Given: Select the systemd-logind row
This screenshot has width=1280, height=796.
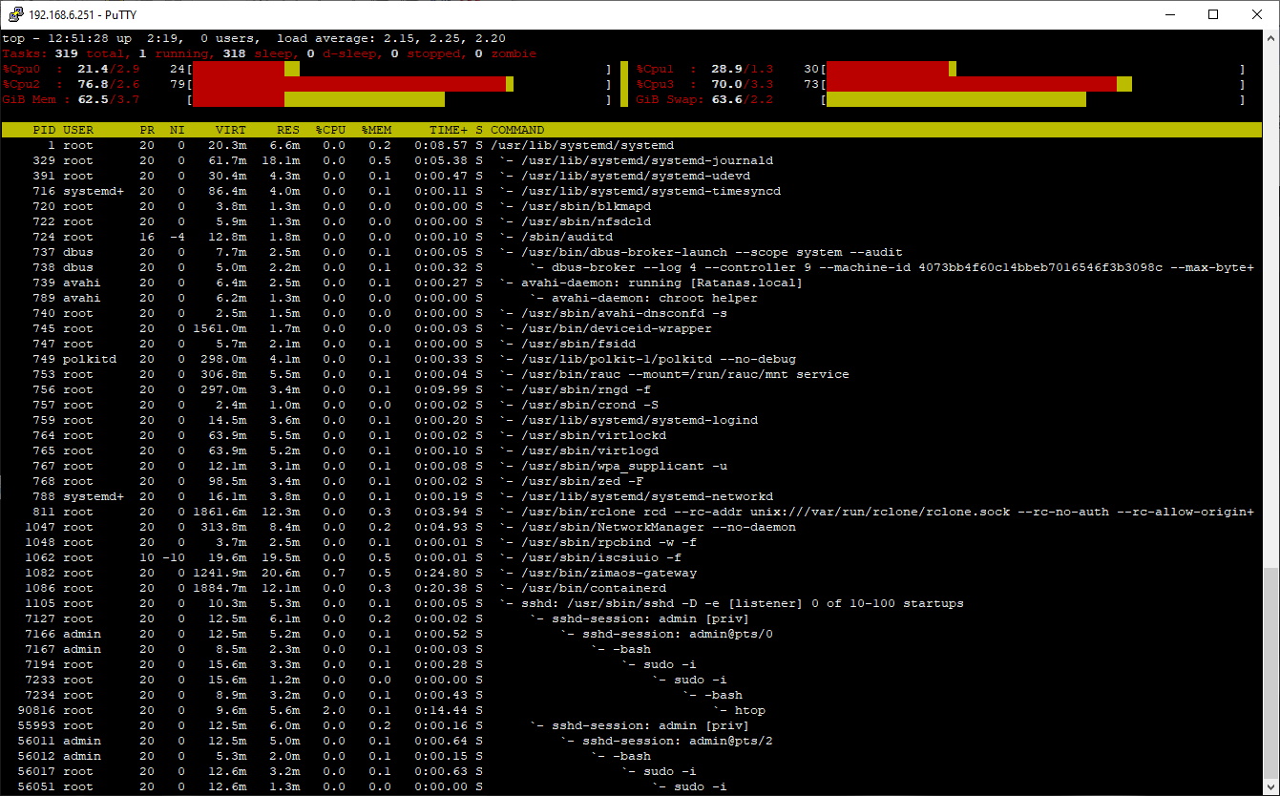Looking at the screenshot, I should point(631,420).
